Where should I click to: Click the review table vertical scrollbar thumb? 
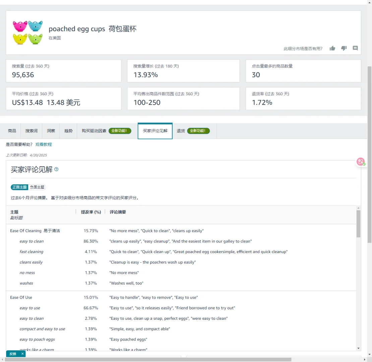358,224
